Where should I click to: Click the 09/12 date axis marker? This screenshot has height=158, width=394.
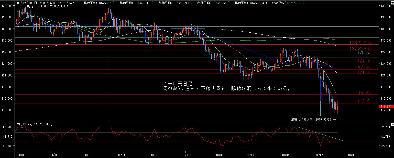(x=153, y=154)
